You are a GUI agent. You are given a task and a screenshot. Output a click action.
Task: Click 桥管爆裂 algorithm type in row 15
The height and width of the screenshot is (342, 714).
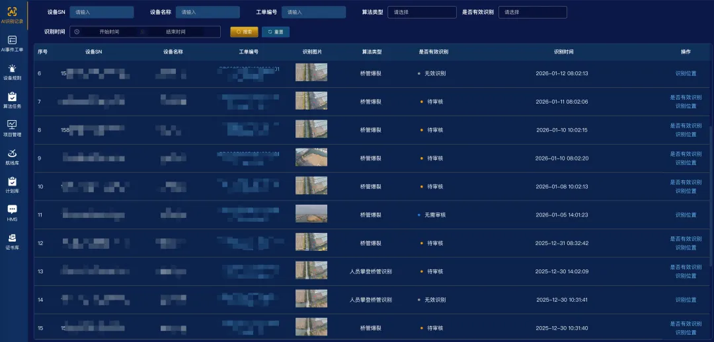click(371, 328)
